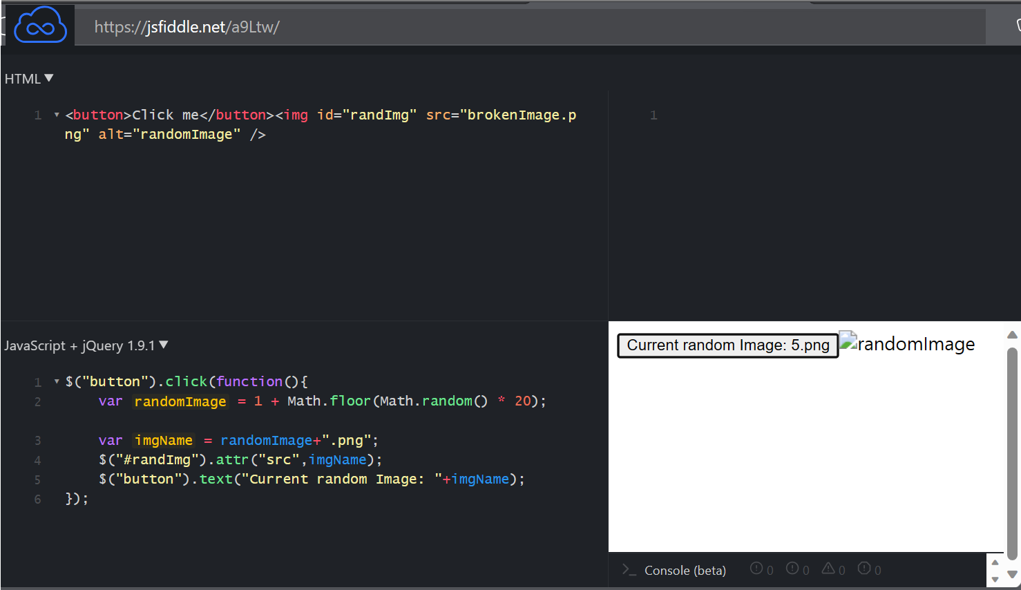Click the small up stepper arrow near console
The image size is (1021, 590).
(x=995, y=562)
